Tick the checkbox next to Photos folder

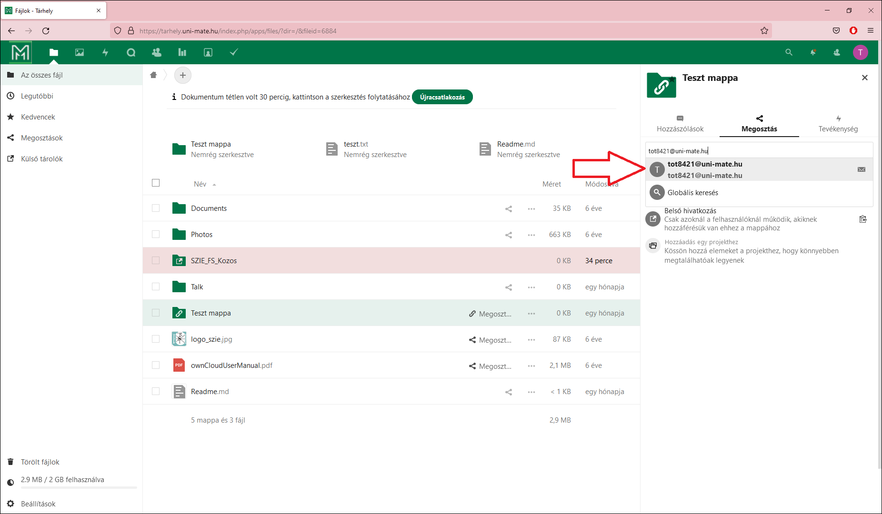[156, 234]
